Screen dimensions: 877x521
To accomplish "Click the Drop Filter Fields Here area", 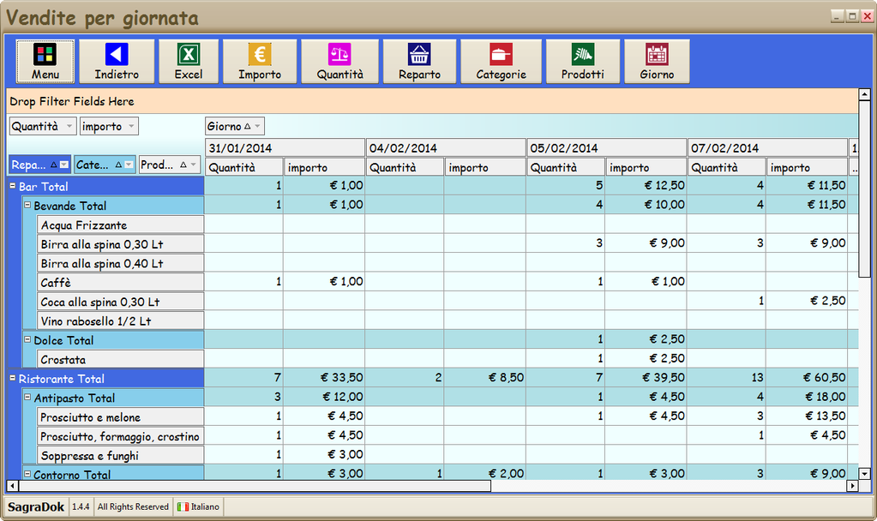I will pos(432,101).
